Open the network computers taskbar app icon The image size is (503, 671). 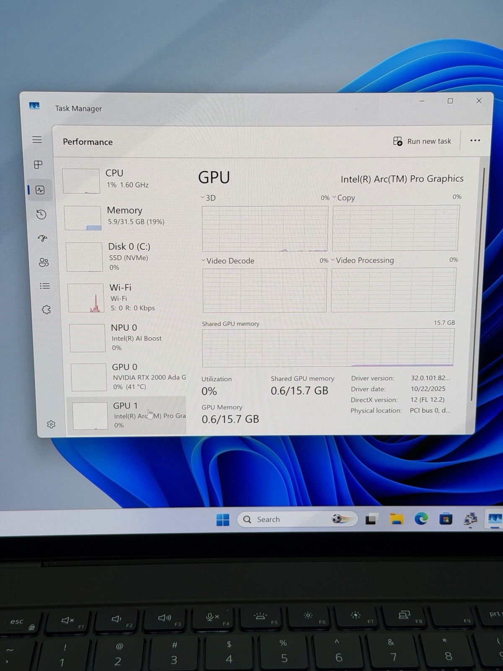[x=470, y=519]
